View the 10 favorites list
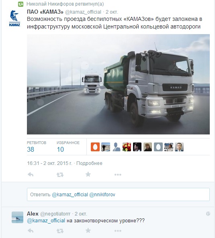 (x=68, y=146)
